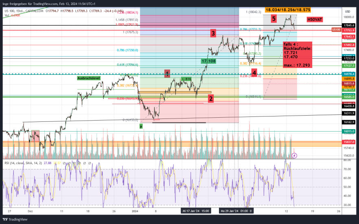The height and width of the screenshot is (224, 359).
Task: Click the US100 price tag on axis
Action: point(336,30)
